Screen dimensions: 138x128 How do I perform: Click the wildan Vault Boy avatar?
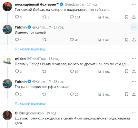point(7,61)
